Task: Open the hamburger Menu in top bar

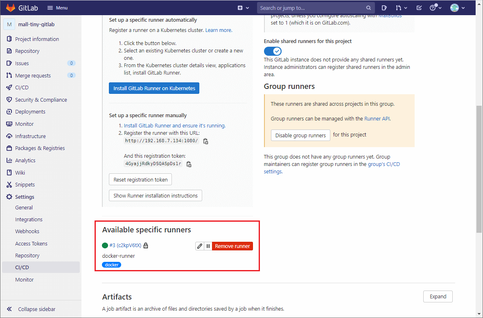Action: (57, 8)
